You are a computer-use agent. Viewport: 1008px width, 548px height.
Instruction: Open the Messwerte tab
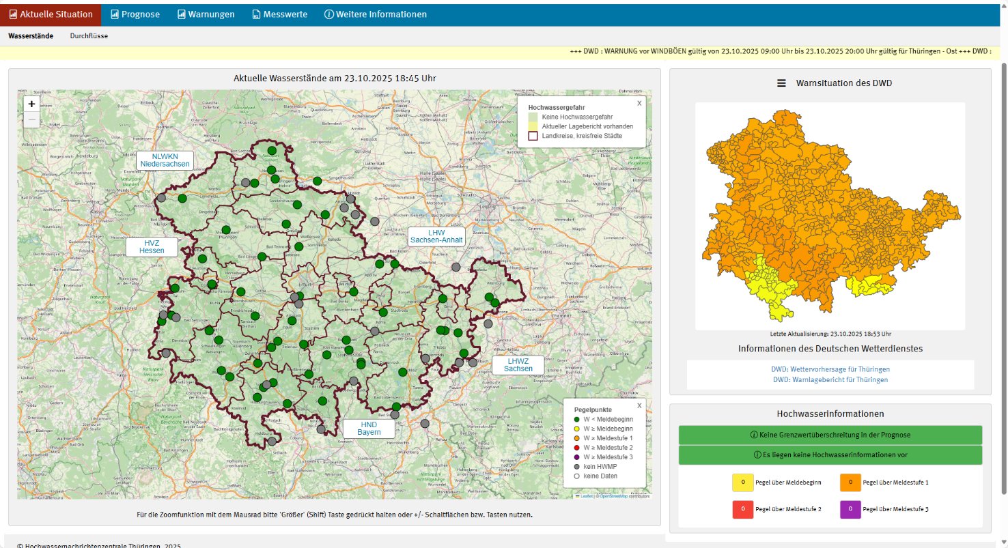(279, 14)
